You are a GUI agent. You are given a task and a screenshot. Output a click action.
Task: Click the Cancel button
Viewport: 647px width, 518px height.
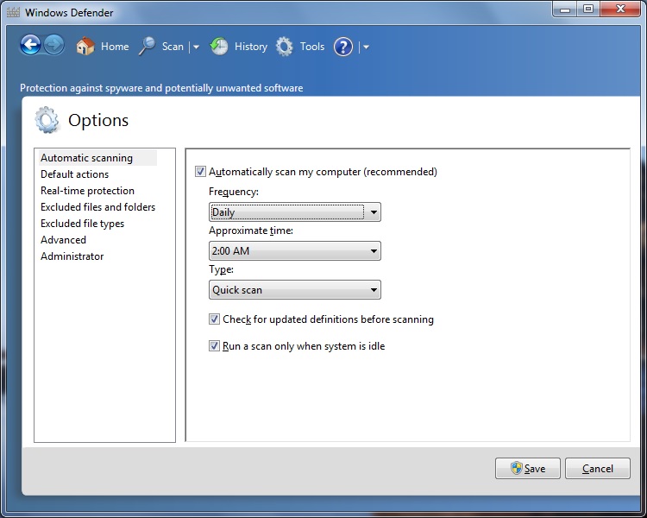[597, 469]
